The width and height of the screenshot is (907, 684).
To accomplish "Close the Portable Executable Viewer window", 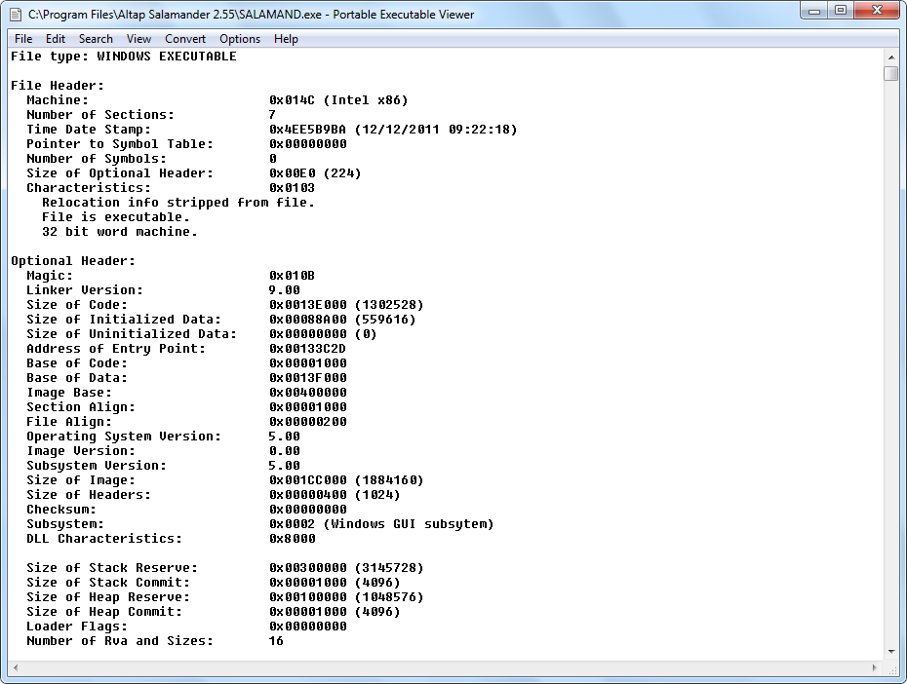I will 878,11.
